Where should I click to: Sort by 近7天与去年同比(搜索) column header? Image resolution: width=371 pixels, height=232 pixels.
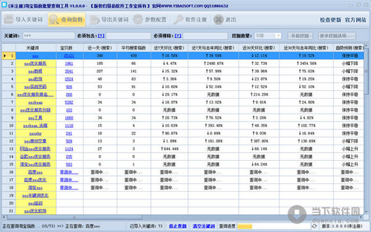pos(213,48)
